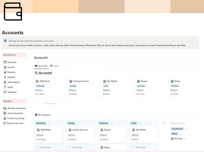Open the Goals page in the sidebar

10,87
